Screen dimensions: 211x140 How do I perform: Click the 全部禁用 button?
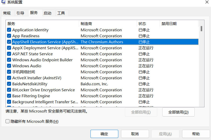[178, 112]
